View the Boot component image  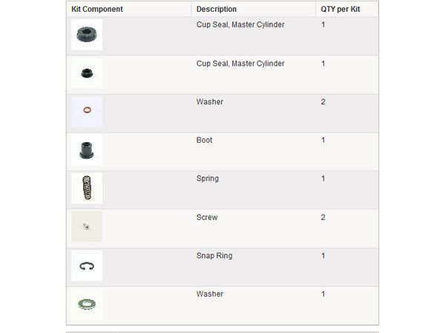pyautogui.click(x=87, y=150)
